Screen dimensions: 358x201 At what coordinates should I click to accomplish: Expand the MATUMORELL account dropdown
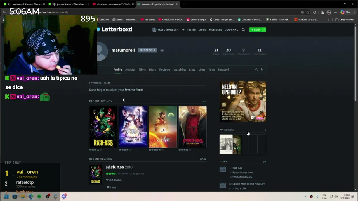click(x=166, y=30)
